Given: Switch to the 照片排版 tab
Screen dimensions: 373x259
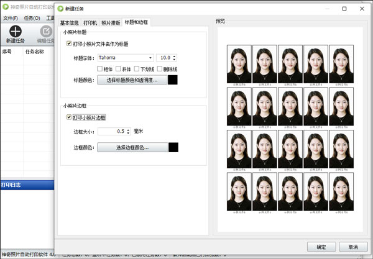Looking at the screenshot, I should pyautogui.click(x=111, y=22).
